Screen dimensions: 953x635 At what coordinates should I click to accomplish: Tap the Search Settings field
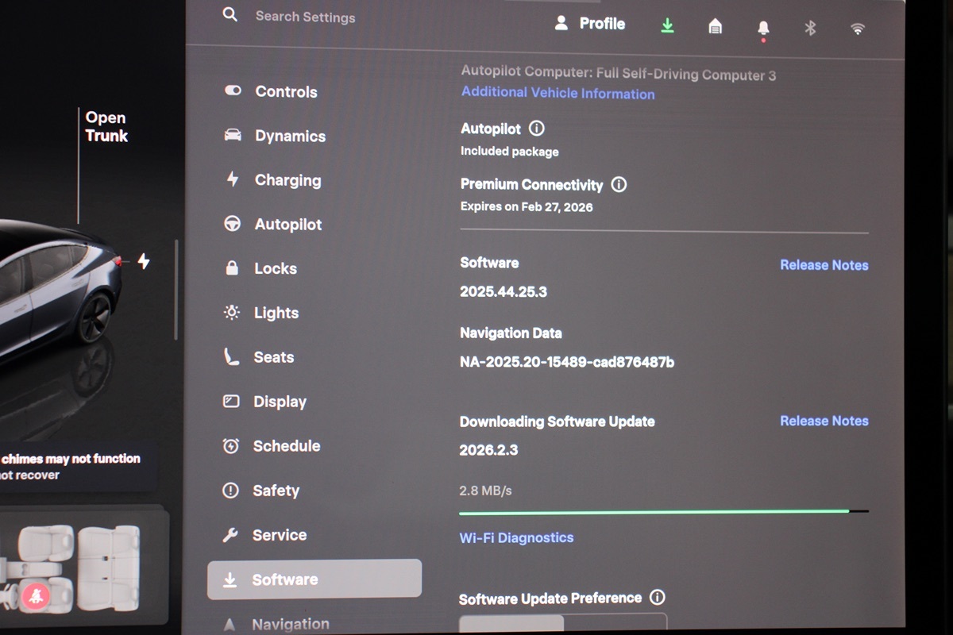305,17
